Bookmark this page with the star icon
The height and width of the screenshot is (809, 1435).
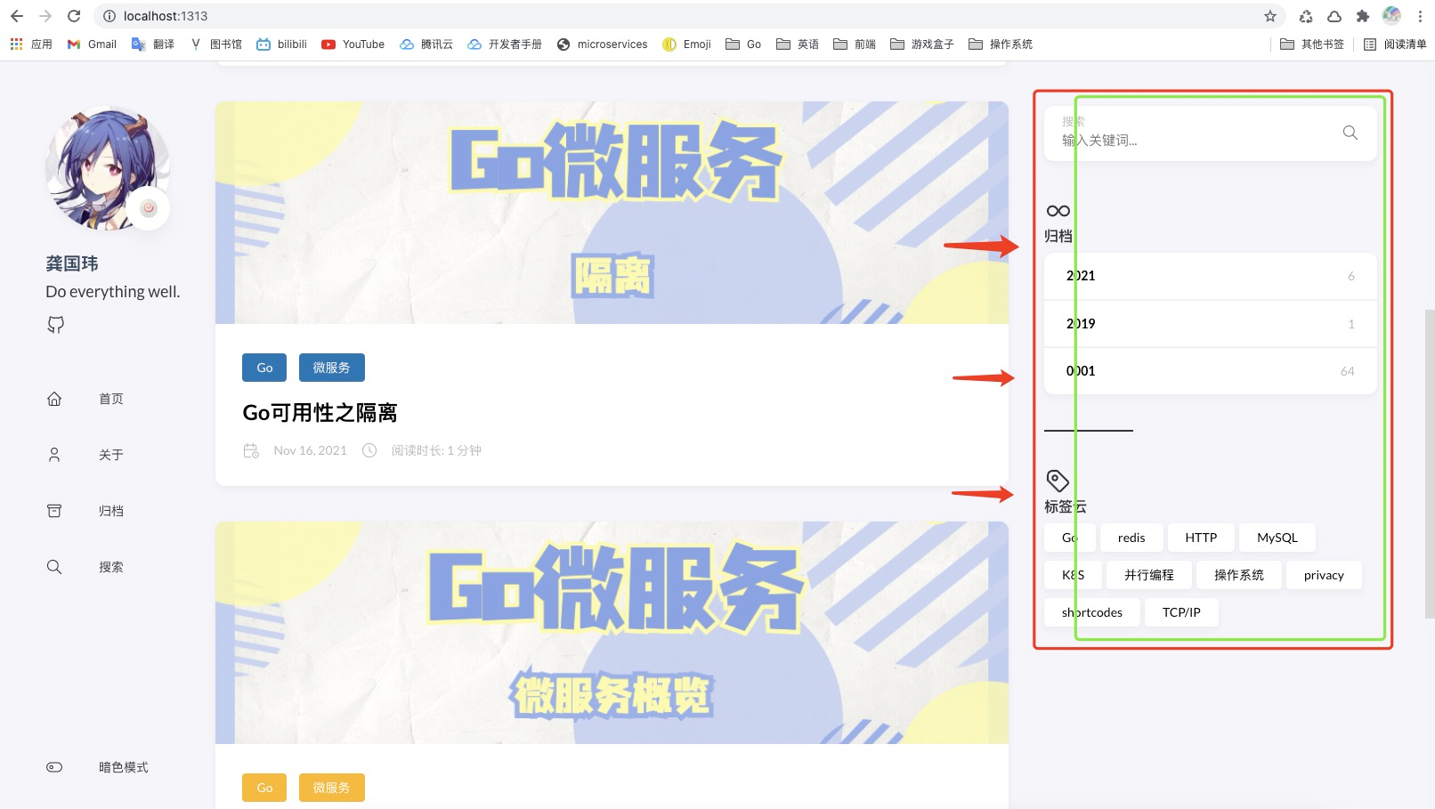pos(1270,16)
